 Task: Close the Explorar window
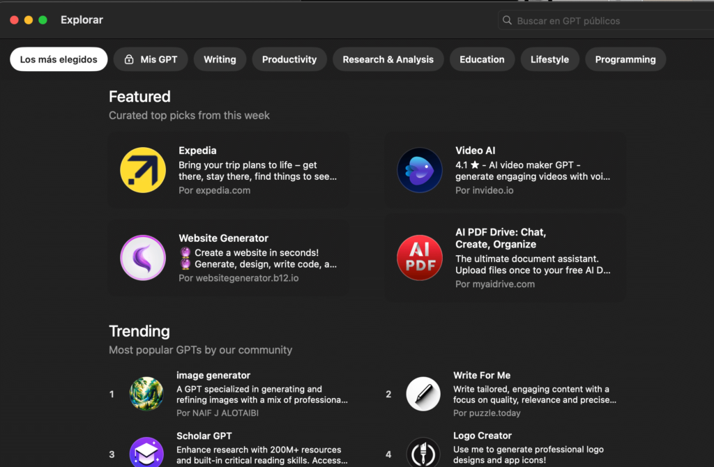14,20
